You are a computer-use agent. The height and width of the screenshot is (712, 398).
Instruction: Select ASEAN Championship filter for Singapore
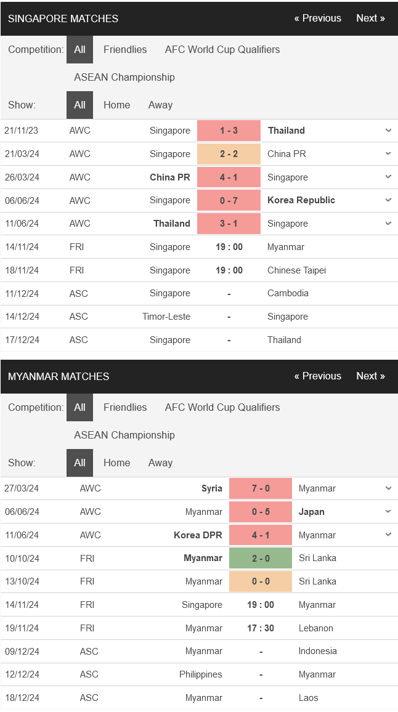pos(124,77)
